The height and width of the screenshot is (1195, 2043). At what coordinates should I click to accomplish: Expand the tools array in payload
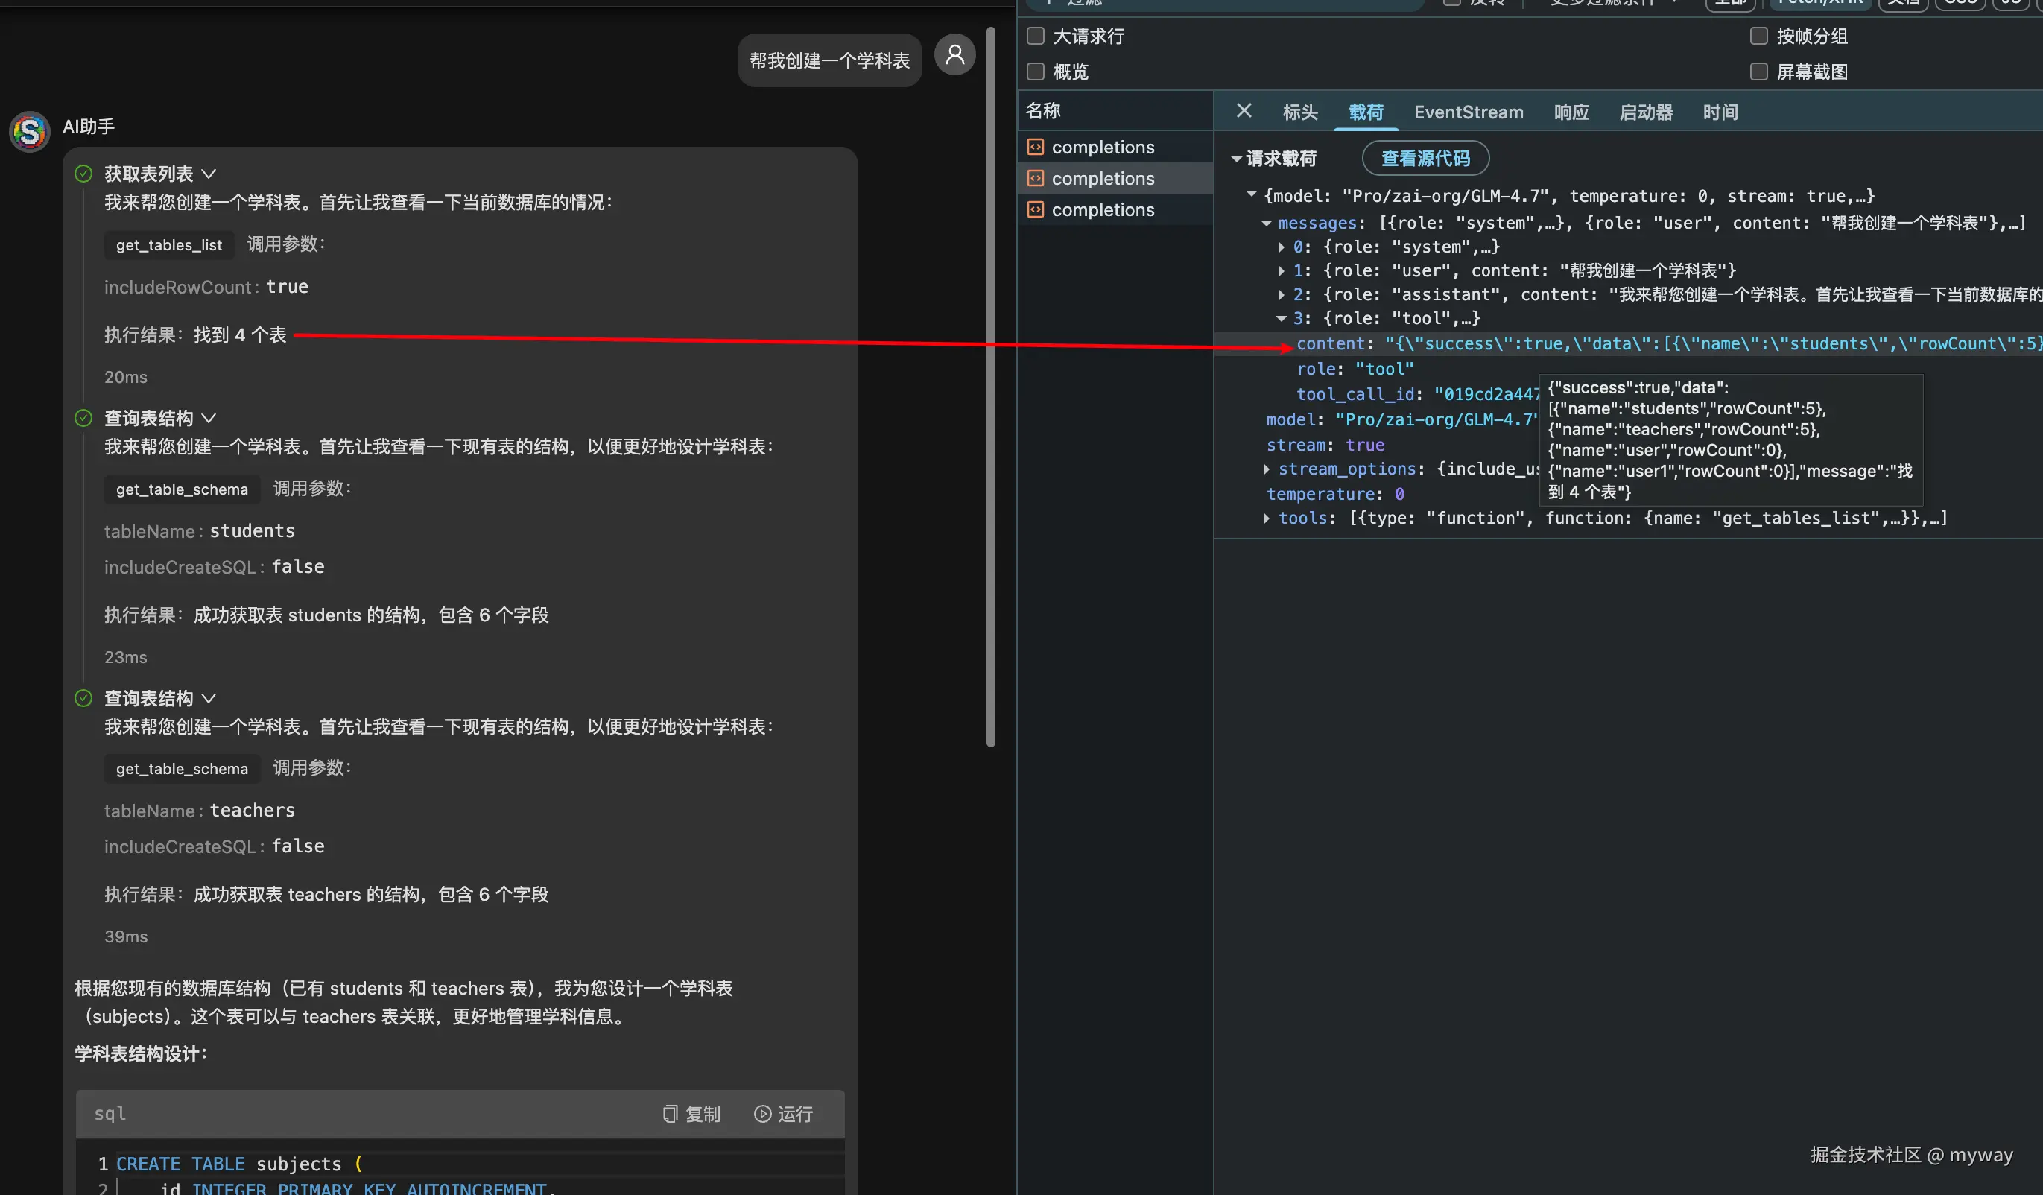tap(1267, 518)
